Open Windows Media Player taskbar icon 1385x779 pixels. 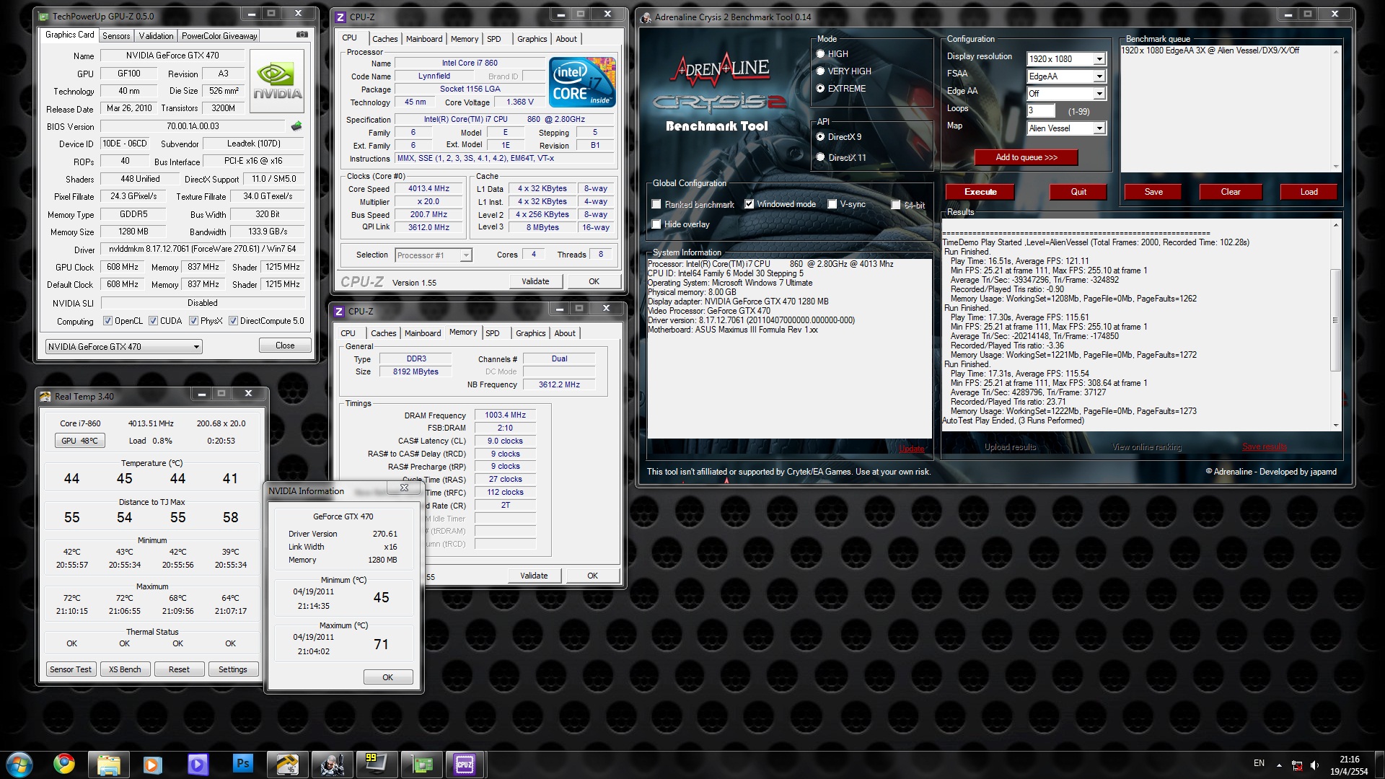click(x=152, y=764)
